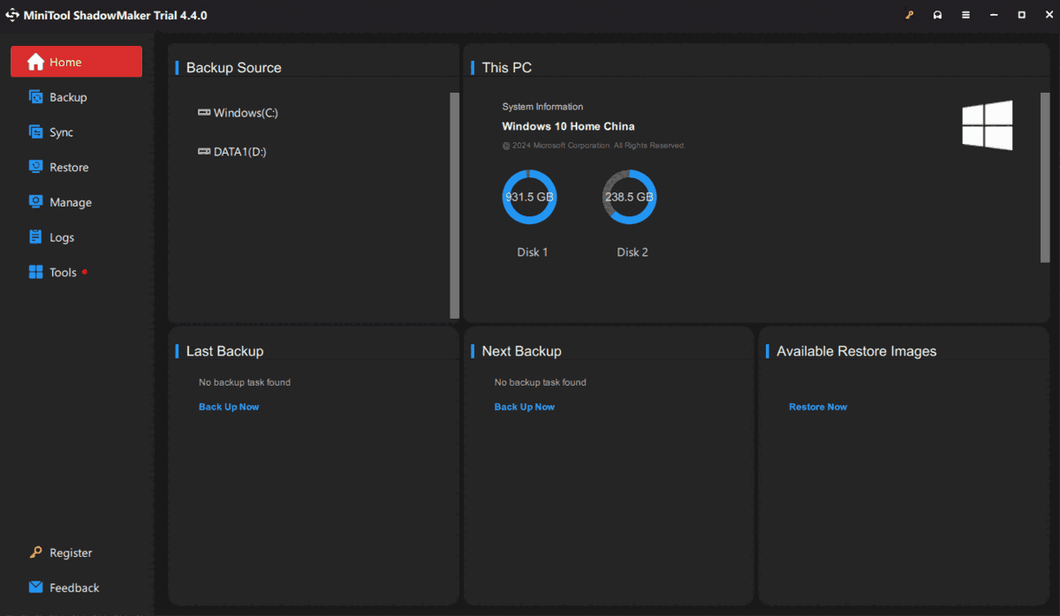The height and width of the screenshot is (616, 1060).
Task: Open the hamburger menu in title bar
Action: tap(965, 15)
